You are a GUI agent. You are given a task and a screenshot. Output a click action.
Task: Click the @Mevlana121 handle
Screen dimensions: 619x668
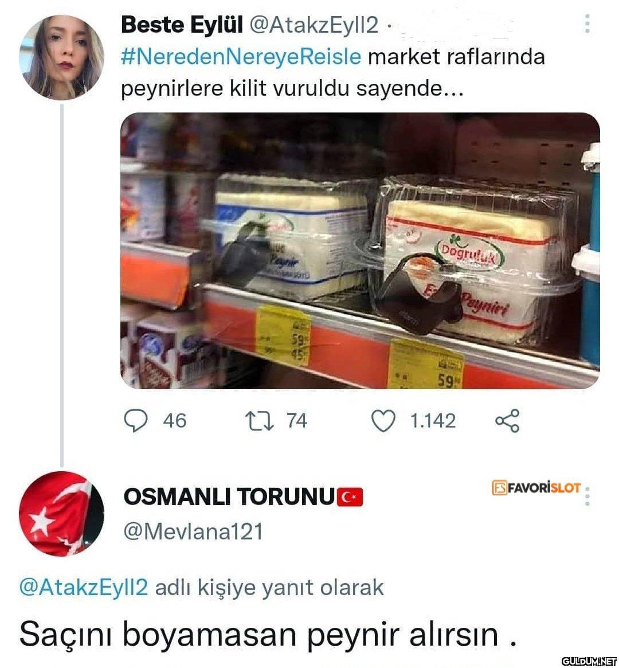tap(193, 532)
